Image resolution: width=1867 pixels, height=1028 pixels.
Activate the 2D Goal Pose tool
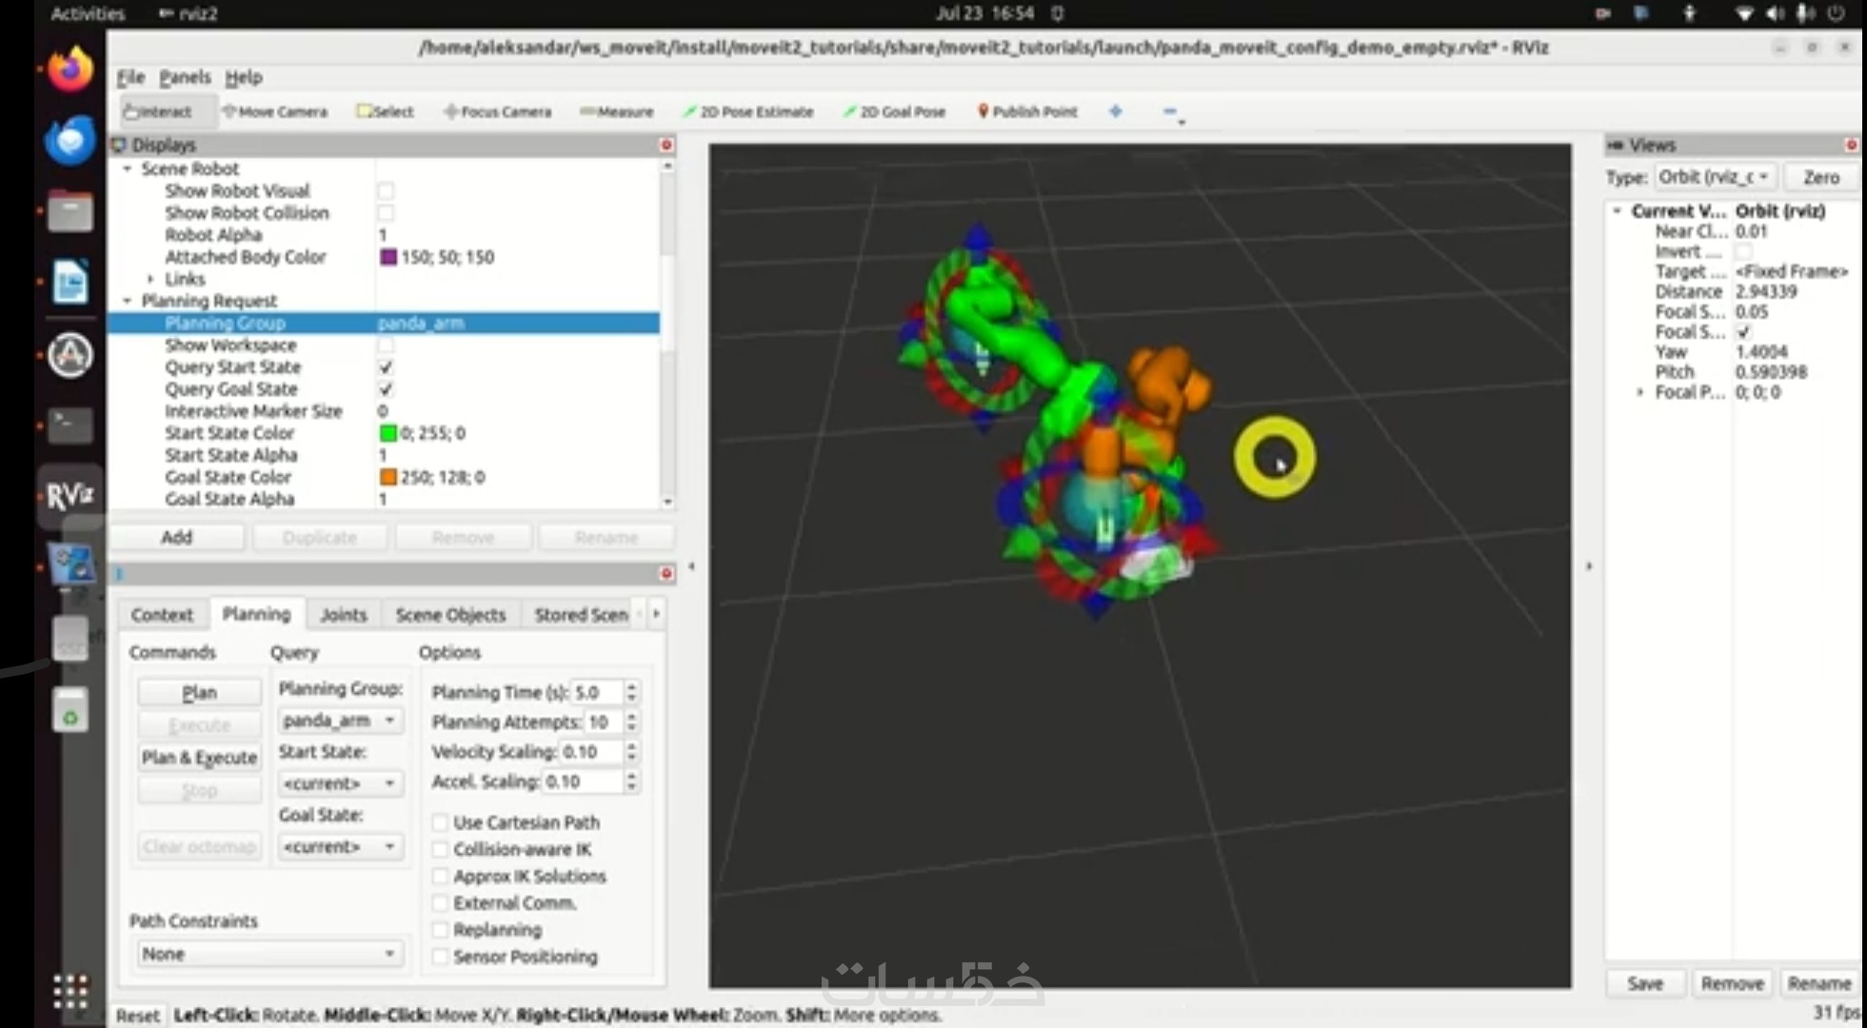click(894, 111)
